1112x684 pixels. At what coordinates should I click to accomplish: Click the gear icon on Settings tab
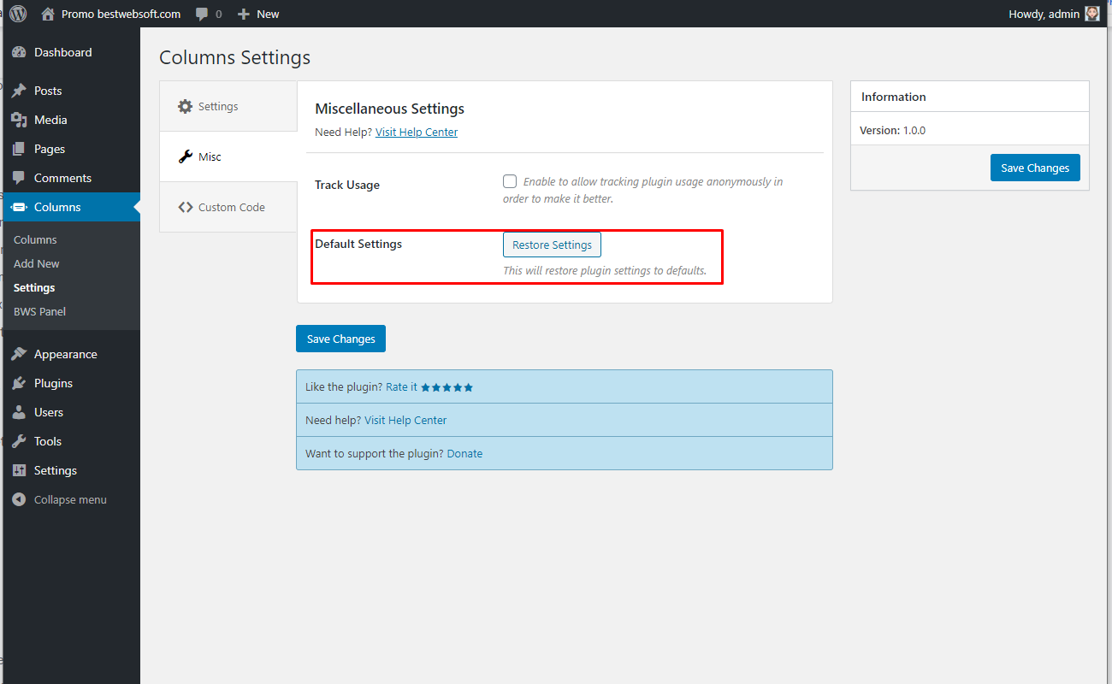(x=185, y=106)
